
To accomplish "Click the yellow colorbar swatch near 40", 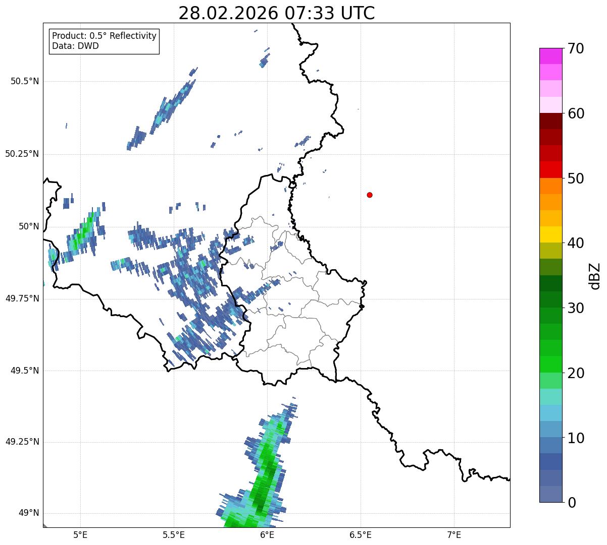I will click(550, 234).
